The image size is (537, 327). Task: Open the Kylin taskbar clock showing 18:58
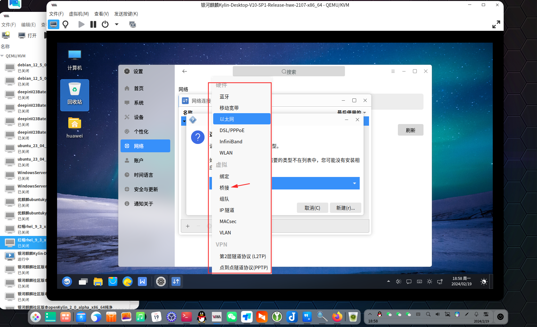(462, 281)
